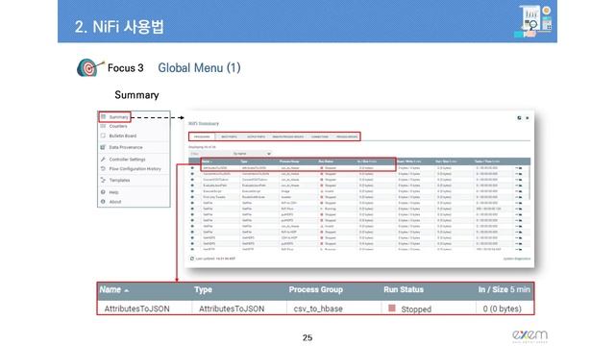
Task: Click the Process Group header in enlarged table
Action: tap(316, 290)
